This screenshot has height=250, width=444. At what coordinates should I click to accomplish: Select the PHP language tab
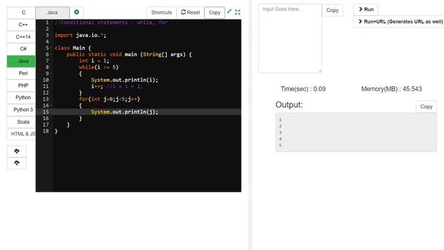point(22,85)
